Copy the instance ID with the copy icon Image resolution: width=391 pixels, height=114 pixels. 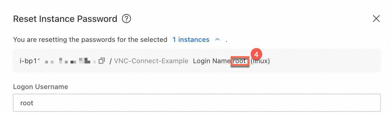click(102, 61)
